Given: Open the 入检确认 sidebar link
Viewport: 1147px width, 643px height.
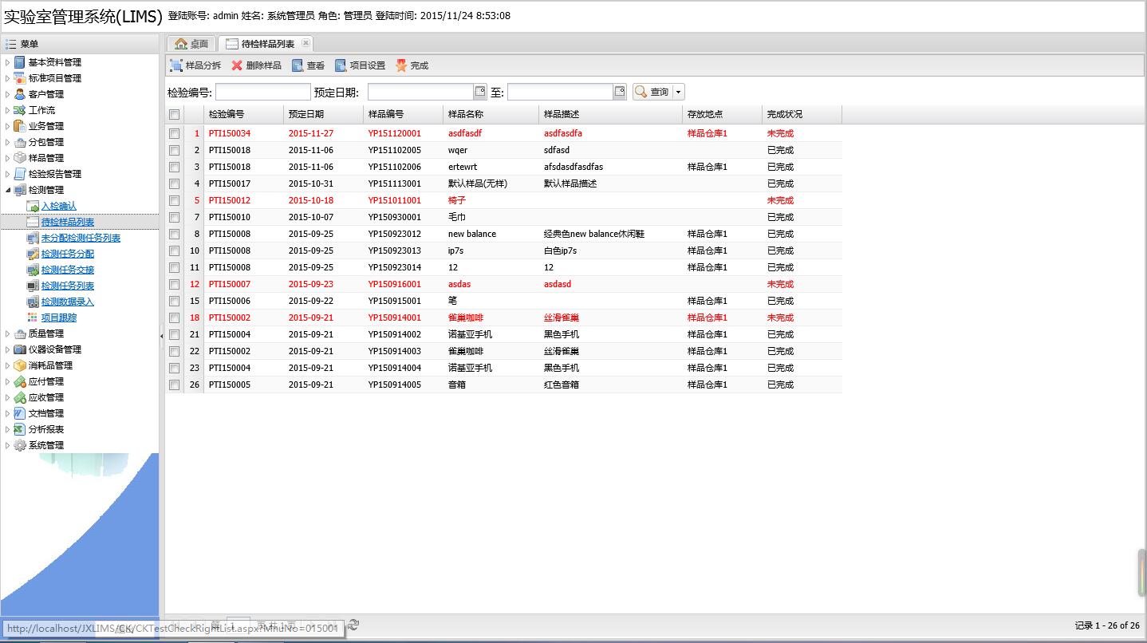Looking at the screenshot, I should point(58,206).
